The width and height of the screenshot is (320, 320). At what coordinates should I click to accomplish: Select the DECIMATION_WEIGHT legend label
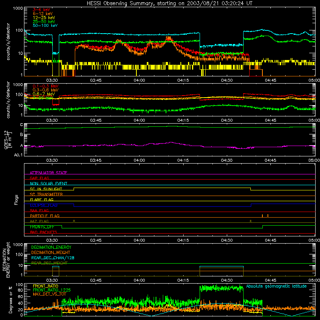(51, 252)
